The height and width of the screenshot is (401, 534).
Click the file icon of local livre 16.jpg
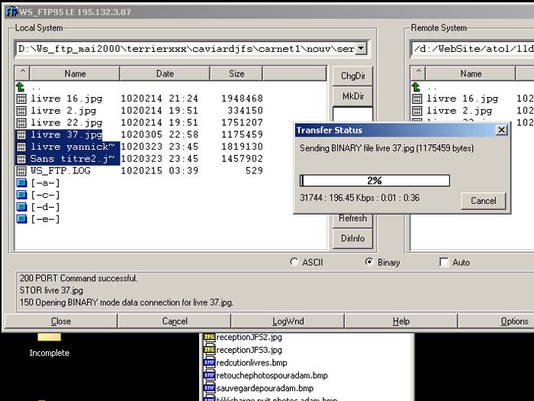pos(21,99)
